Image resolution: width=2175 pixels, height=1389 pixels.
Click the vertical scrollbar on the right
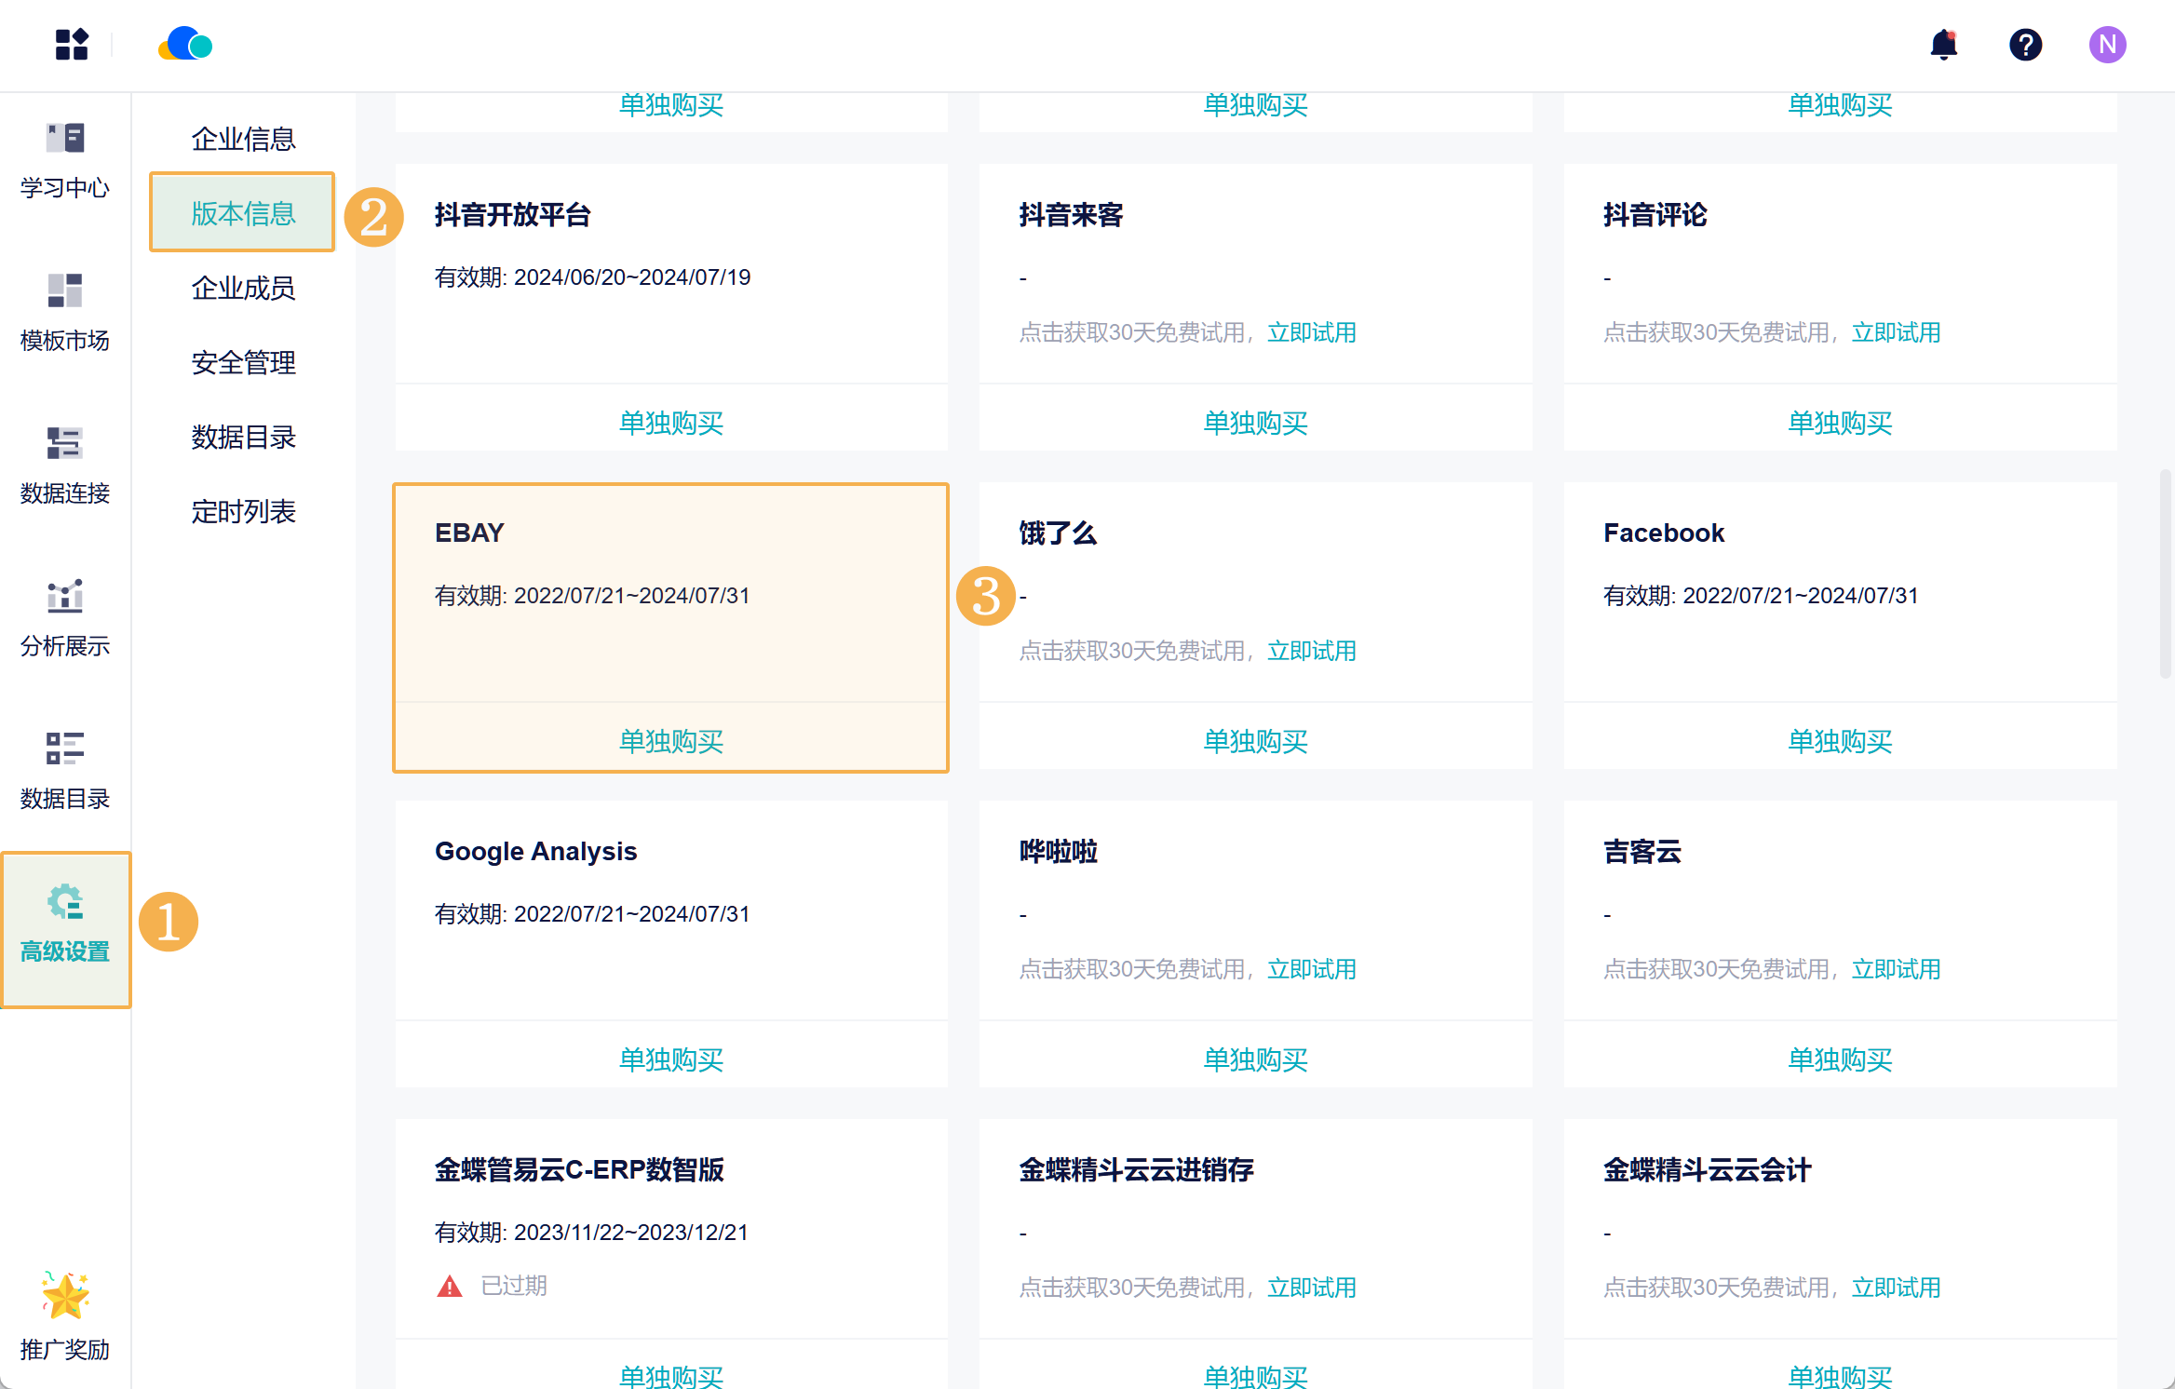(2166, 575)
